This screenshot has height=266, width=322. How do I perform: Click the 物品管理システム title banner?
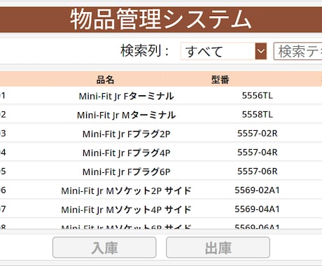(161, 20)
